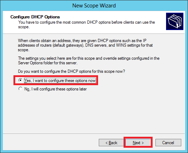
Task: Click the 'Do you want to configure' question
Action: click(72, 71)
